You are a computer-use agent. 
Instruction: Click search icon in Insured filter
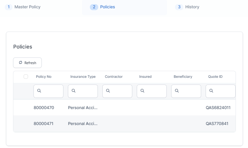(142, 91)
